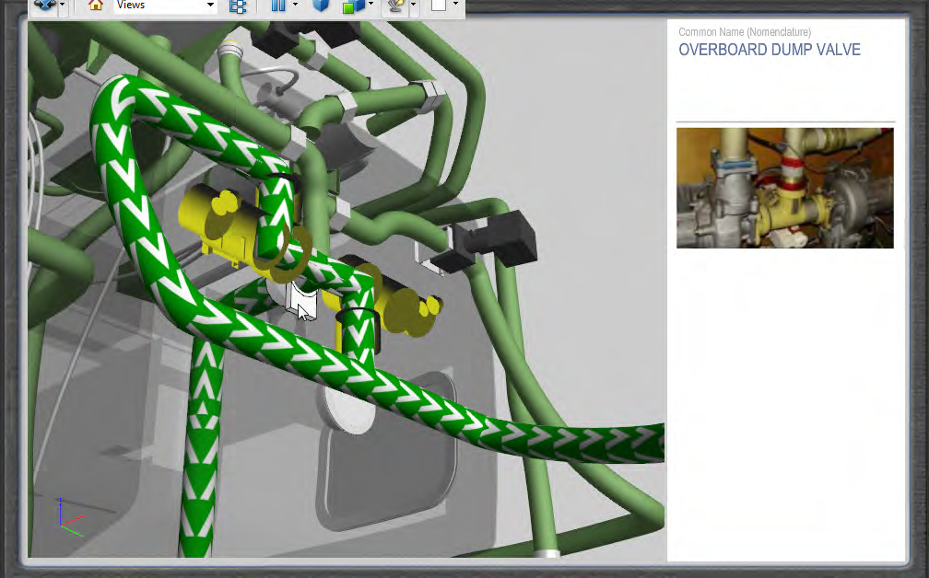Click the white background color swatch
Screen dimensions: 929x578
(439, 6)
